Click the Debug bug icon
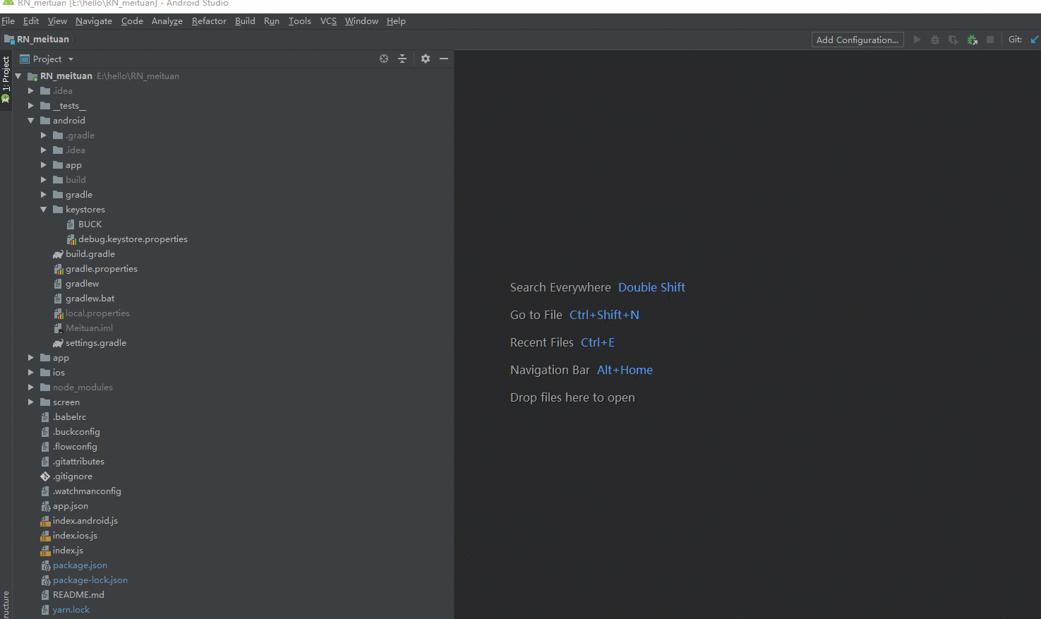The image size is (1041, 619). click(935, 40)
